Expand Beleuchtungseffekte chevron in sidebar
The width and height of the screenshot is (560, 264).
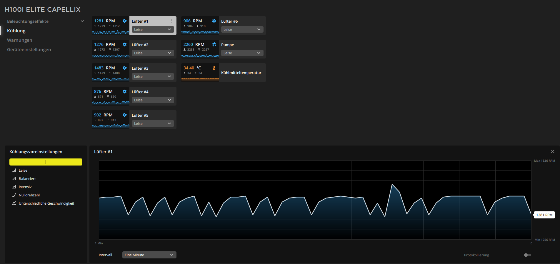(82, 21)
